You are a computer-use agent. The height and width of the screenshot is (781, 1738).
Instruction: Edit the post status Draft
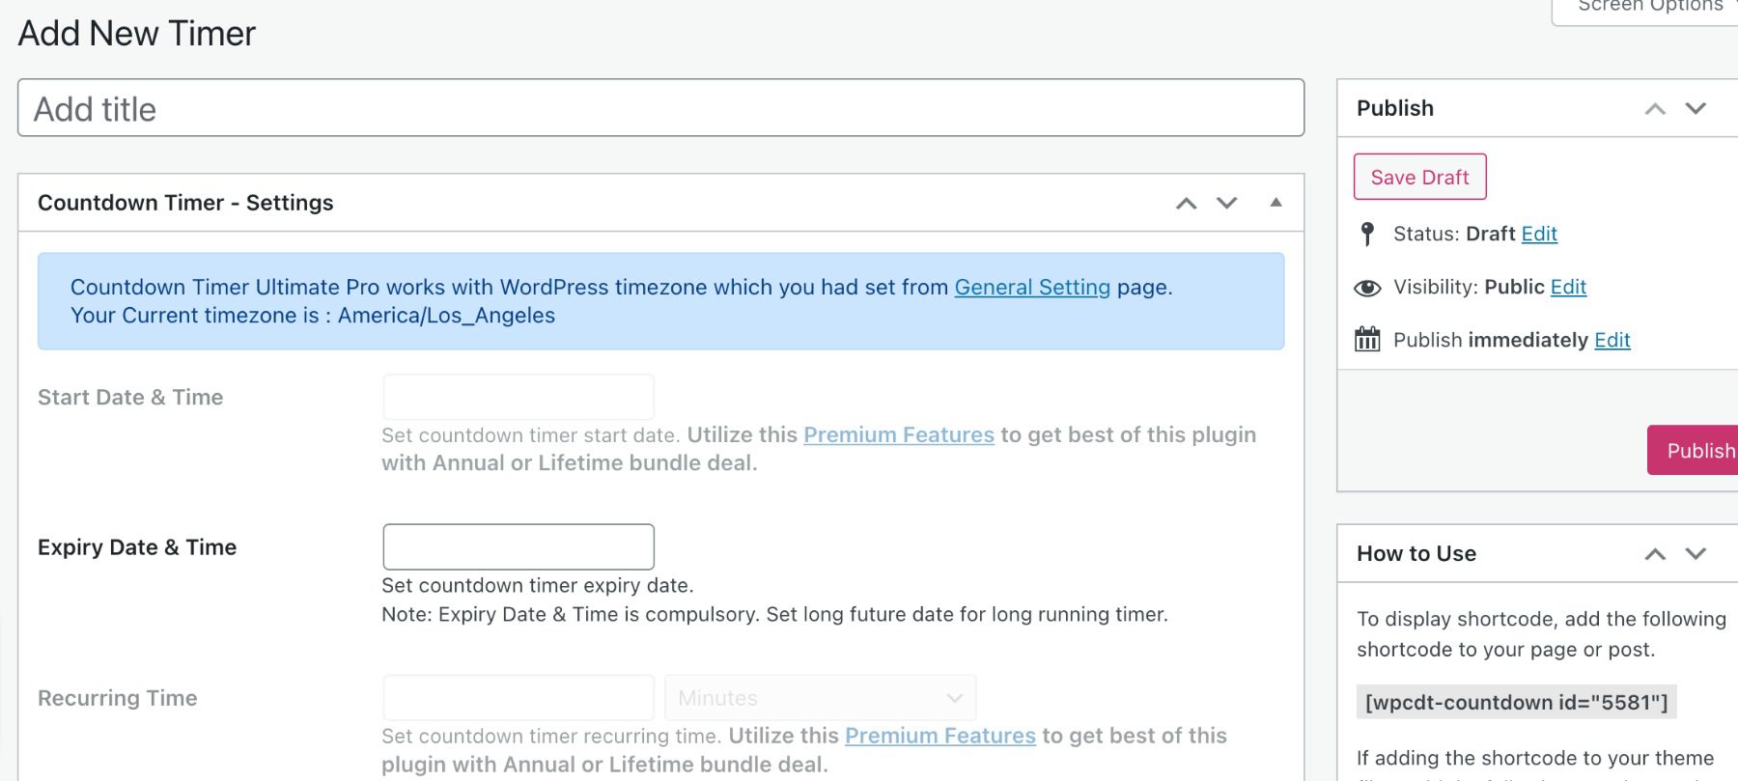click(x=1539, y=234)
